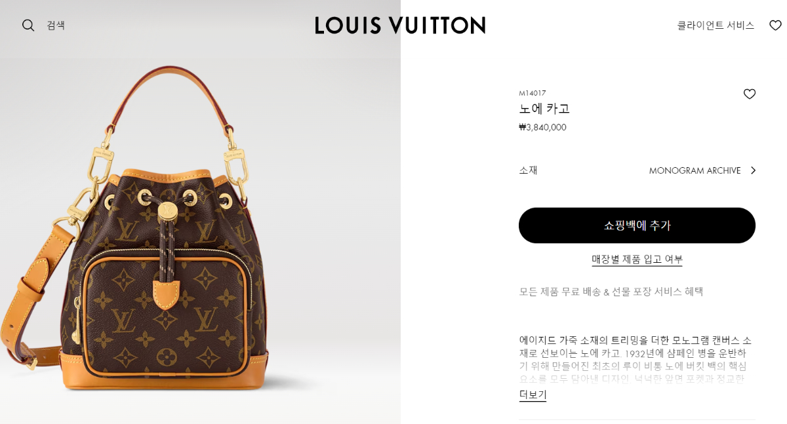Viewport: 787px width, 424px height.
Task: Click the product description paragraph
Action: [x=635, y=359]
